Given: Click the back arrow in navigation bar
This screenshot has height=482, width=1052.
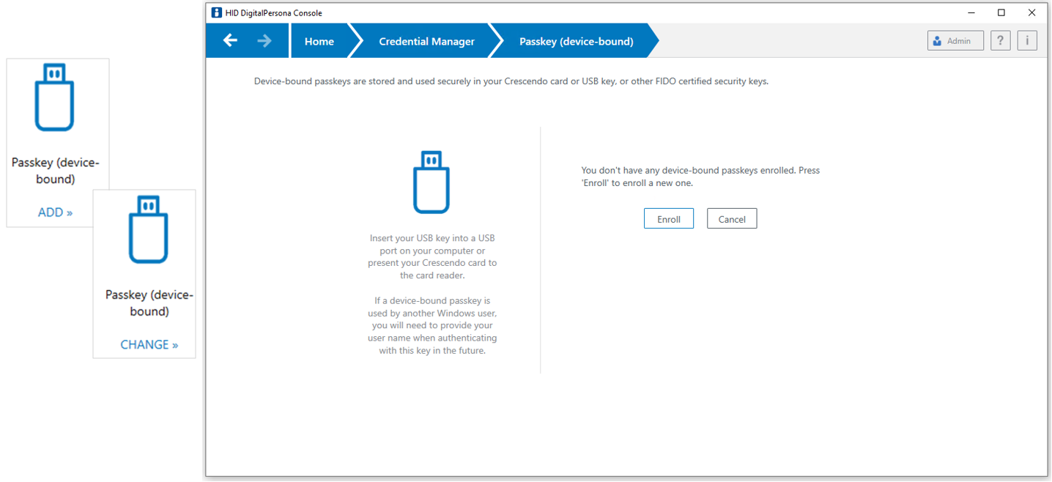Looking at the screenshot, I should (230, 40).
